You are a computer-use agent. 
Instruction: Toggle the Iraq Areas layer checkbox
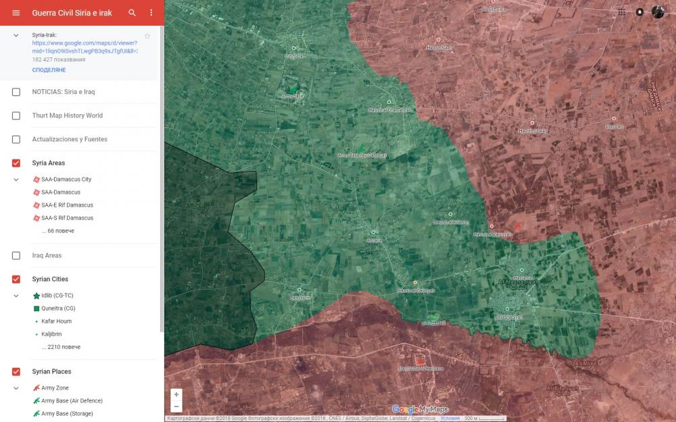16,255
